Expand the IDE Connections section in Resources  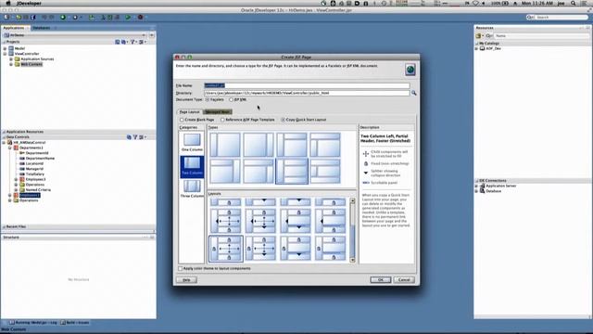pyautogui.click(x=476, y=181)
